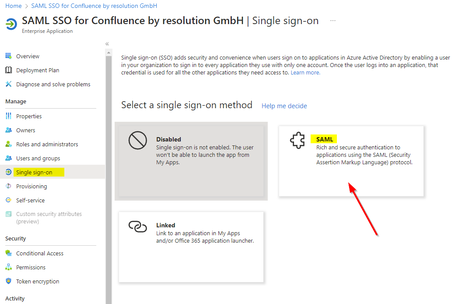Click the Conditional Access icon
The image size is (455, 304).
(x=8, y=253)
